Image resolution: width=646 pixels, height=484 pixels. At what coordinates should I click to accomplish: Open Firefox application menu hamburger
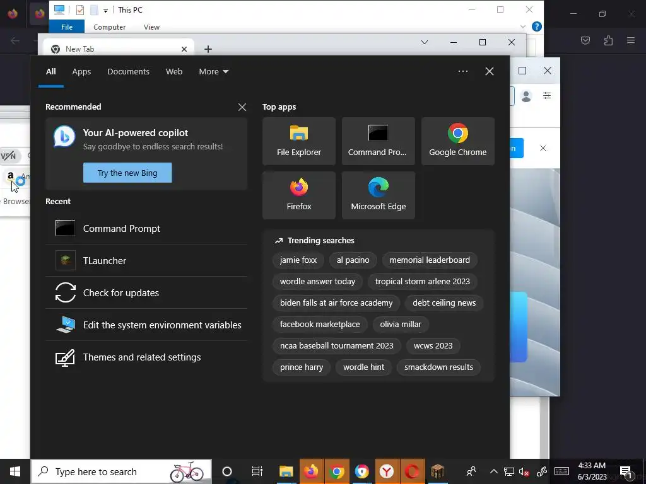631,40
